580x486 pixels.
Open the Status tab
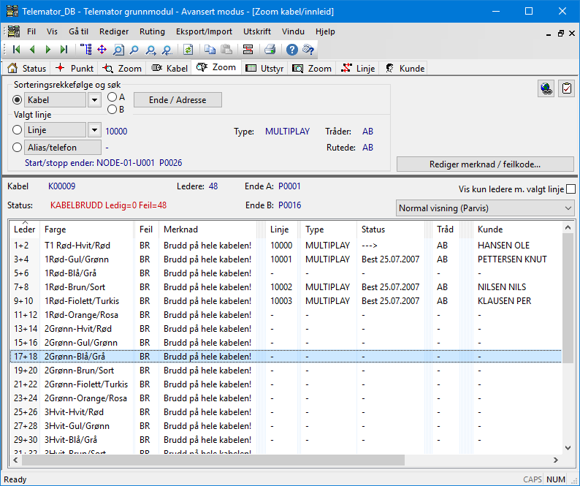pyautogui.click(x=27, y=68)
